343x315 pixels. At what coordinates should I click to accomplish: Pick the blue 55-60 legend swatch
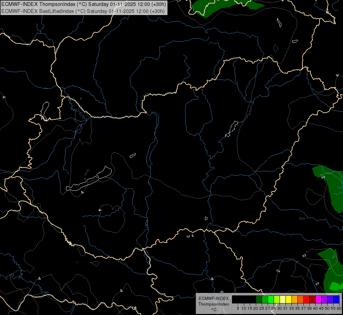[x=336, y=299]
